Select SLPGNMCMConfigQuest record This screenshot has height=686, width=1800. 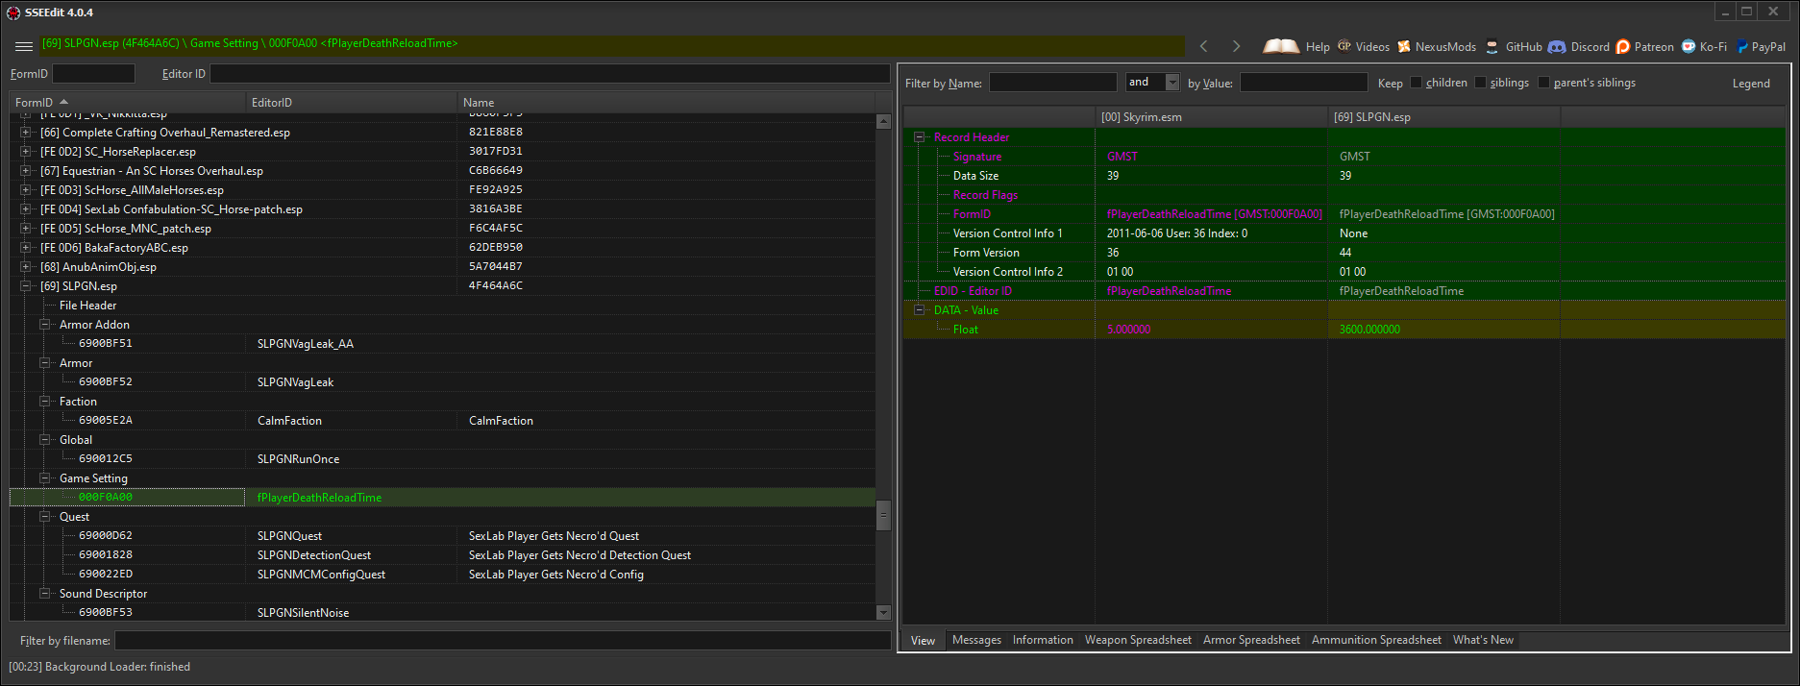tap(321, 575)
